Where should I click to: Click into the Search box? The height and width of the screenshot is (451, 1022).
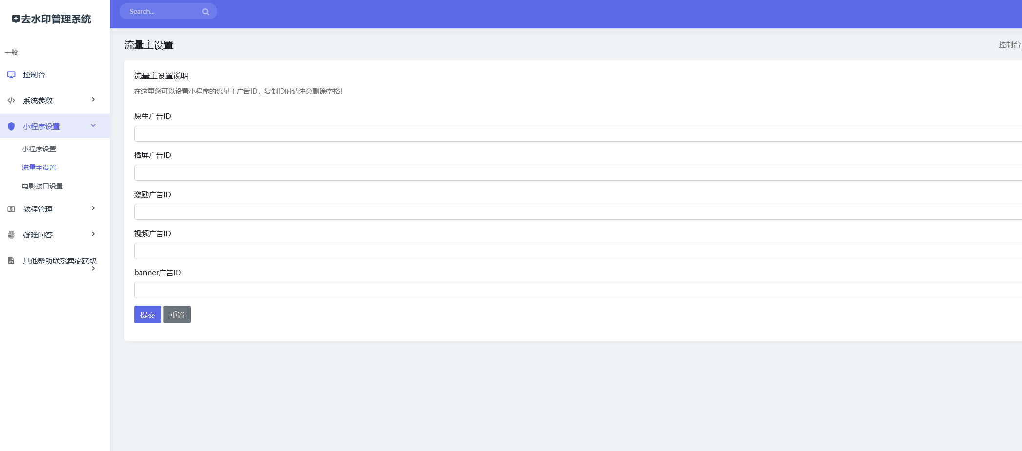click(x=161, y=12)
